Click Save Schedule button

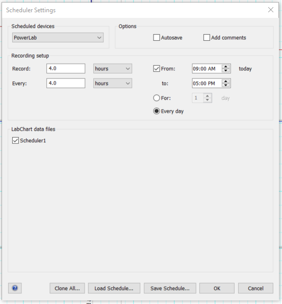pos(170,288)
